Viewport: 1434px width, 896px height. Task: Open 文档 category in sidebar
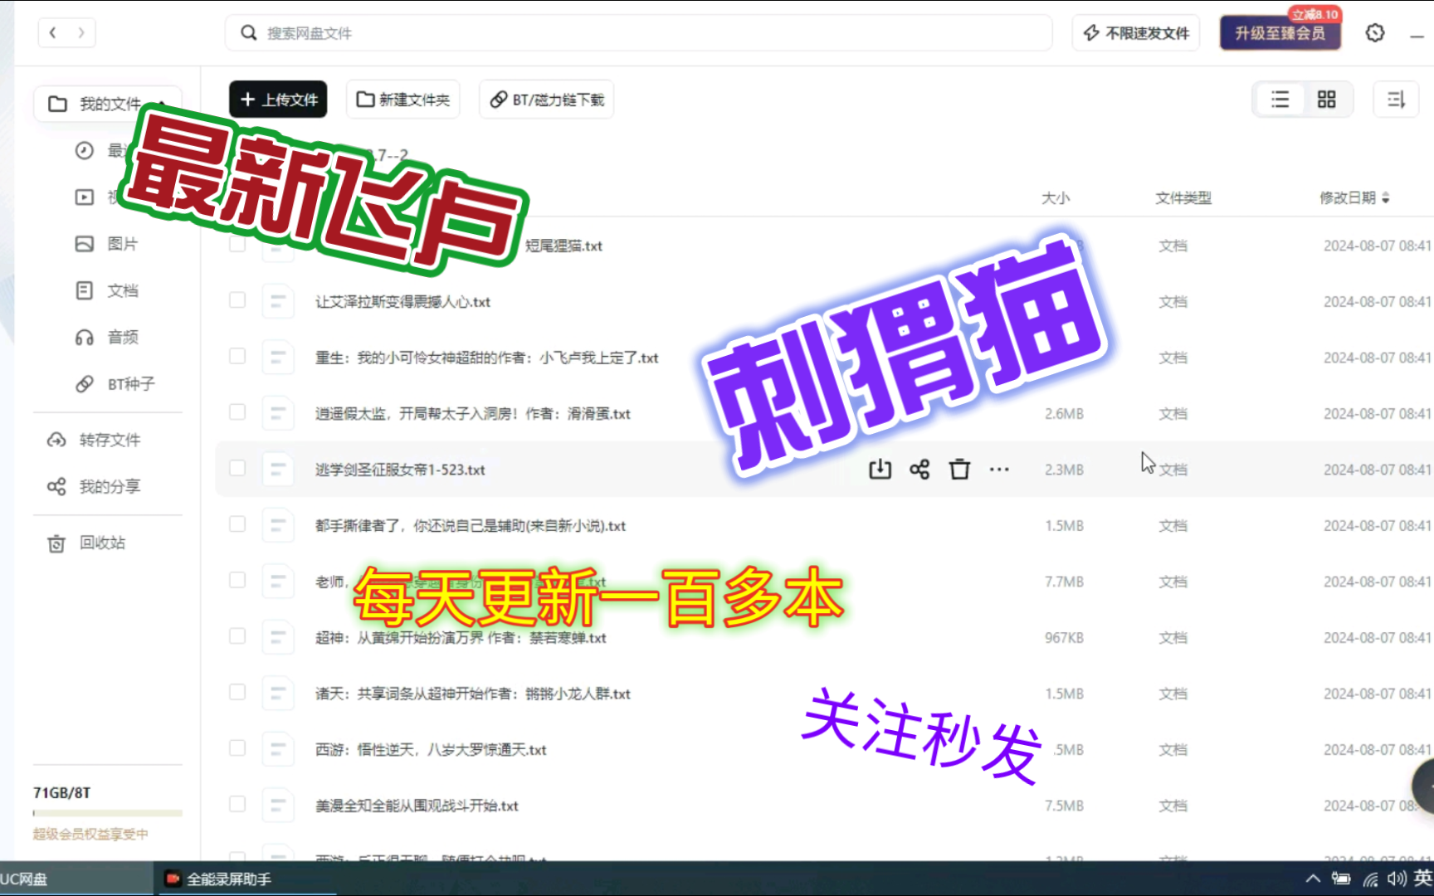tap(122, 290)
